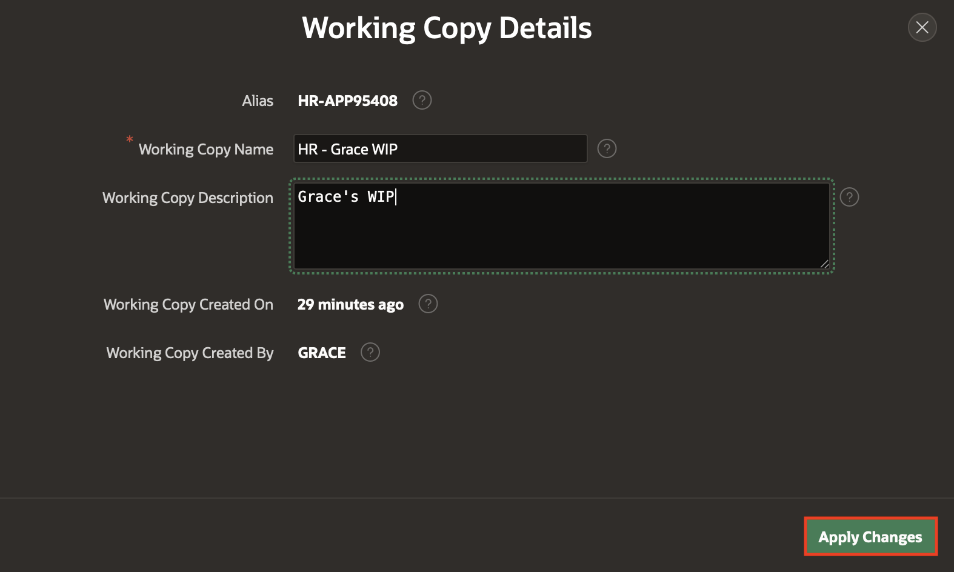Click the GRACE creator value
The height and width of the screenshot is (572, 954).
322,353
